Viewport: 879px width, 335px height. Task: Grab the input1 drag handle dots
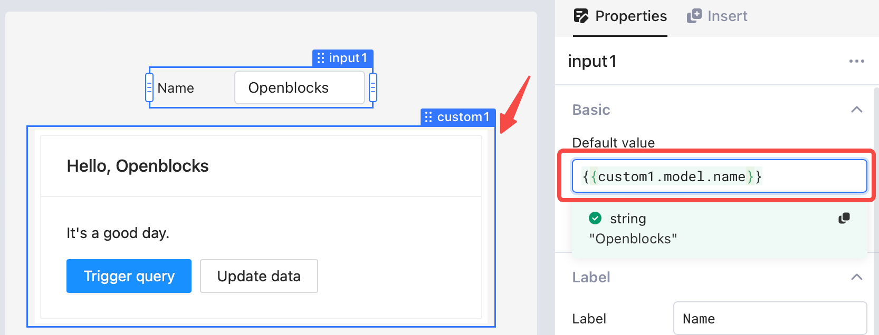(x=321, y=58)
